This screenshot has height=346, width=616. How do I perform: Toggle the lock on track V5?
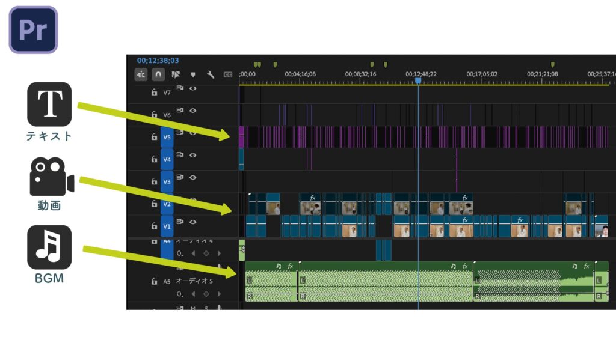click(x=155, y=137)
